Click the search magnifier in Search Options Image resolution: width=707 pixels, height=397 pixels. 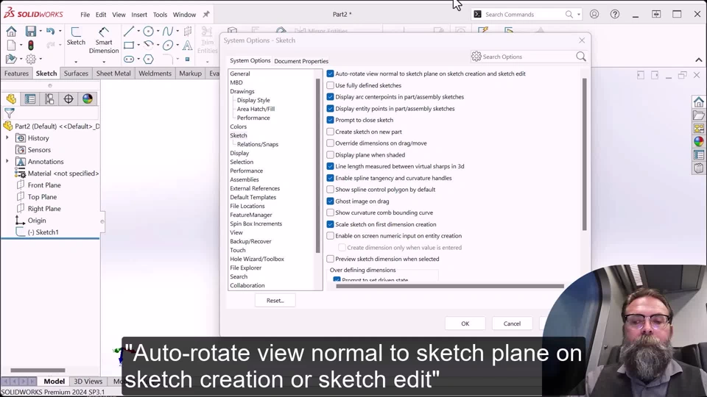(581, 57)
